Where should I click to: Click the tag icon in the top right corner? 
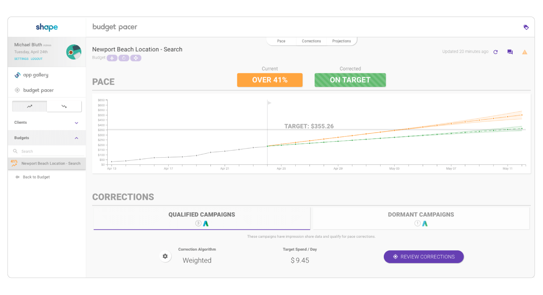pyautogui.click(x=526, y=27)
